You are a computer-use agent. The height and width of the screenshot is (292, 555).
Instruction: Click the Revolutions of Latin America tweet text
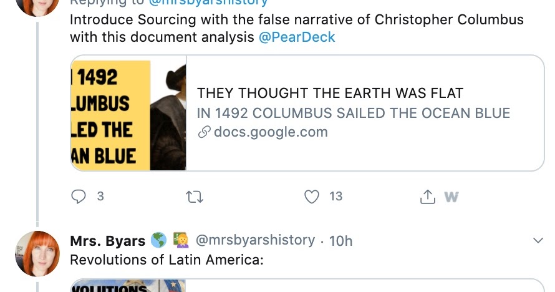tap(167, 260)
